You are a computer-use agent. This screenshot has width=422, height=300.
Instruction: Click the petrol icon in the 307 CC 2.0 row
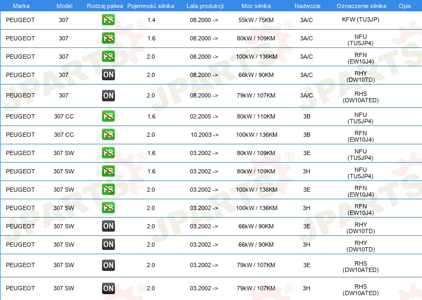[108, 135]
